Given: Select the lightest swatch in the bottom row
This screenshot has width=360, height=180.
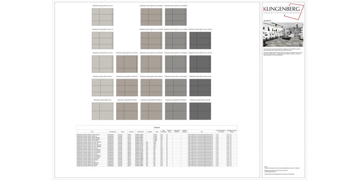Looking at the screenshot, I should (x=103, y=111).
